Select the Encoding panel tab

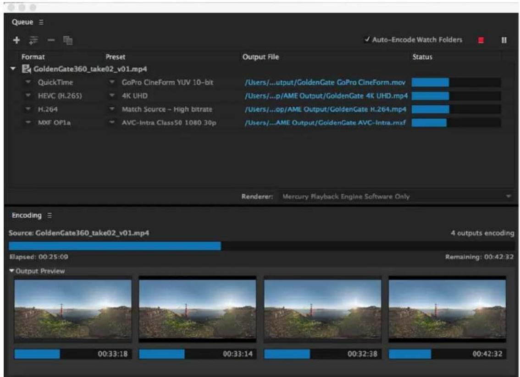point(27,215)
